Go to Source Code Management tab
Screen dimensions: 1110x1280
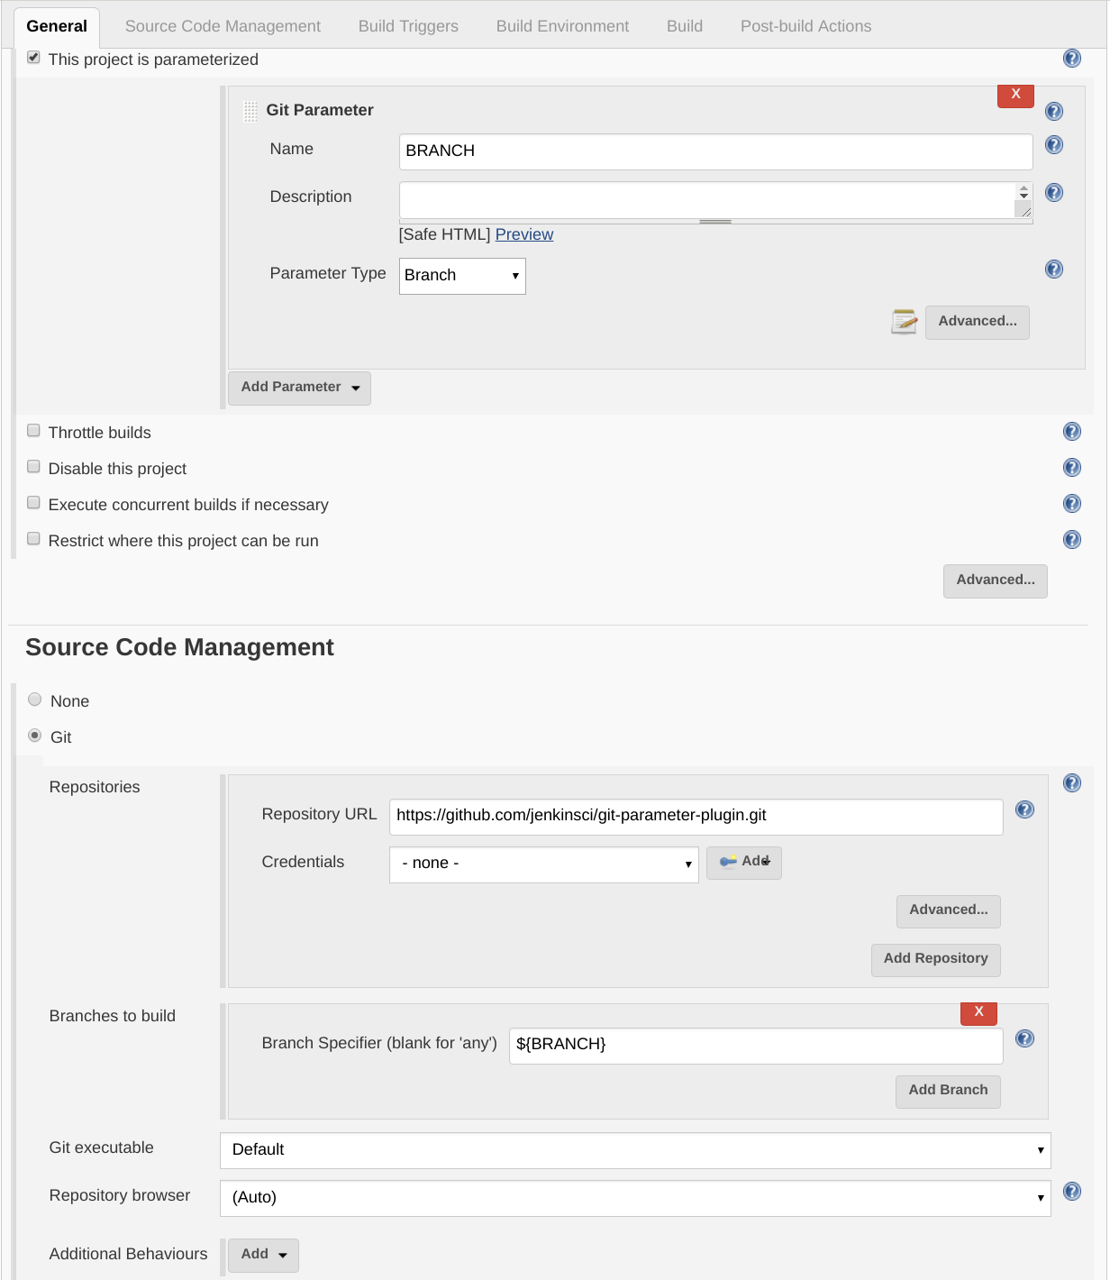coord(223,26)
